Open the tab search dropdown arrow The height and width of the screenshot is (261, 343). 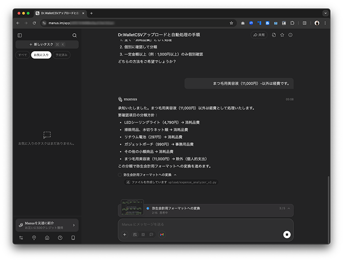[x=325, y=13]
